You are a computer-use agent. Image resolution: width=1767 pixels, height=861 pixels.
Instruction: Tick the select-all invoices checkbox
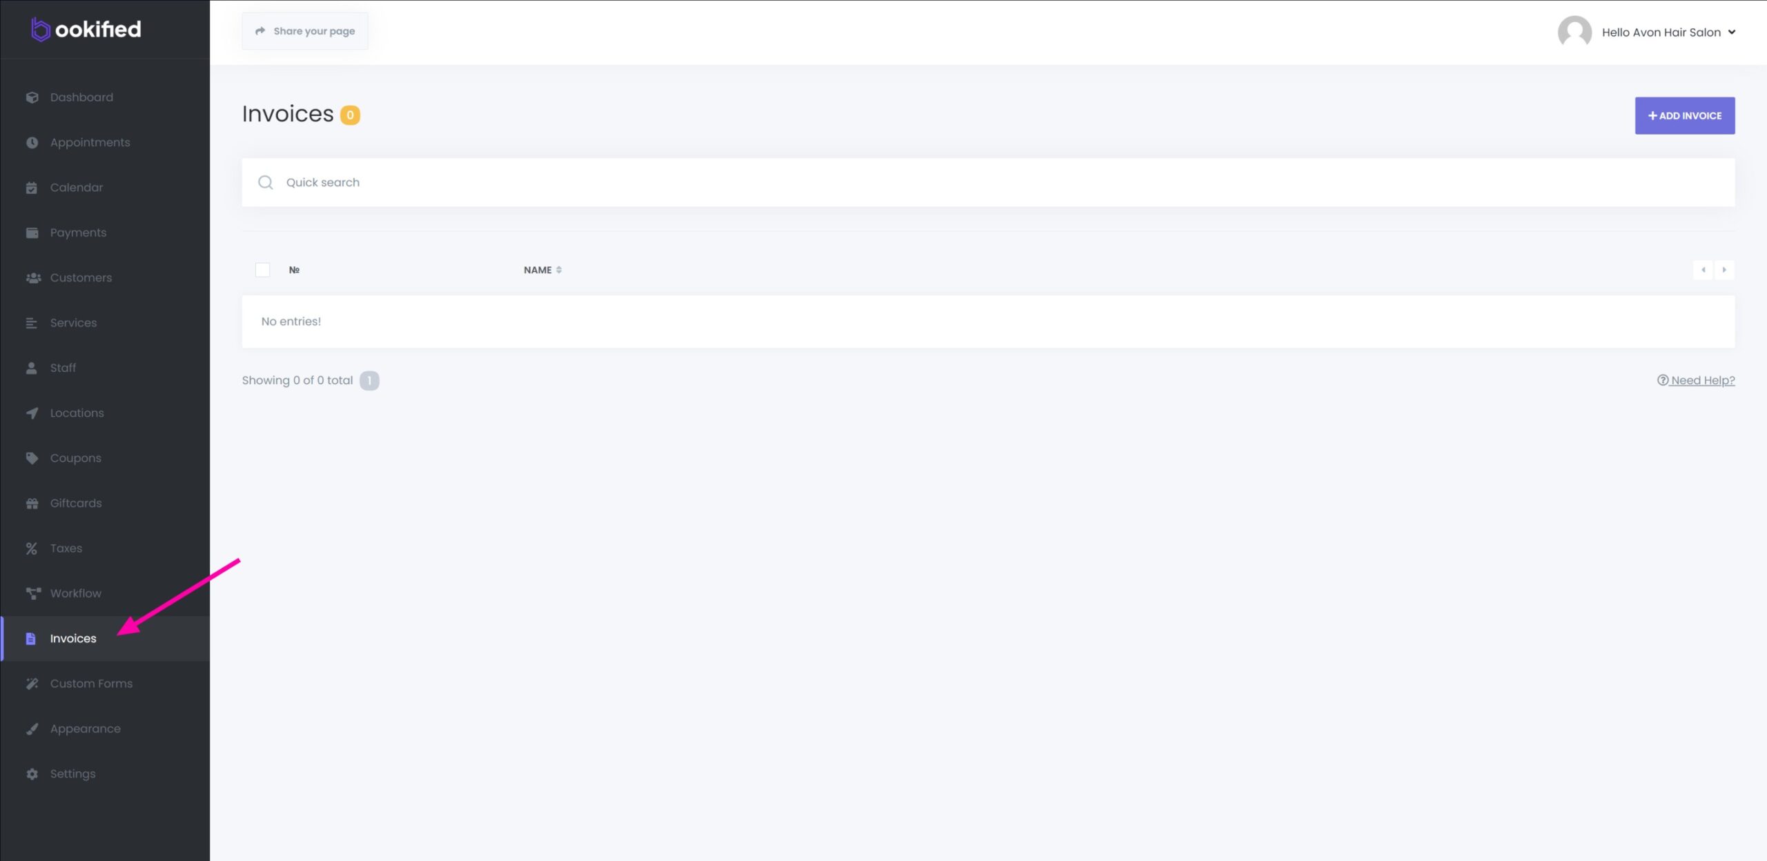(x=262, y=270)
